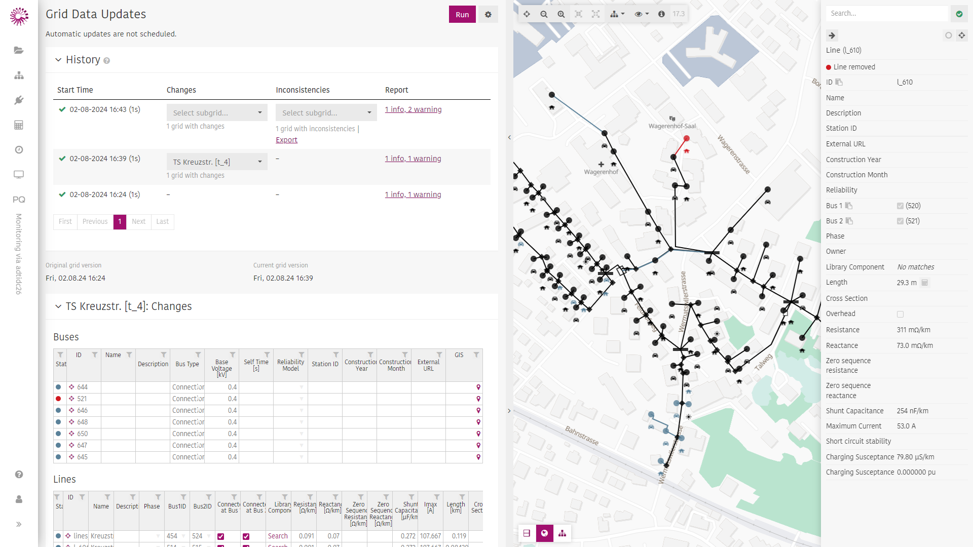The width and height of the screenshot is (973, 547).
Task: Toggle the Bus 1 checkbox (520)
Action: [900, 206]
